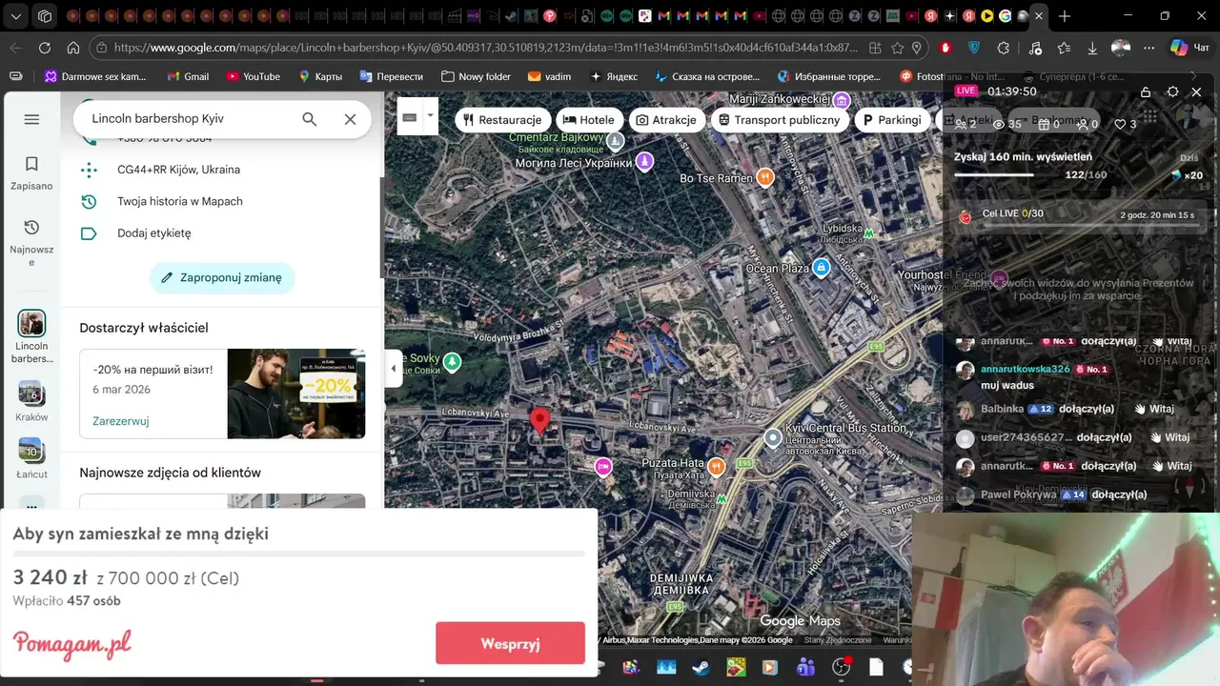Click the Bo Tse Ramen restaurant marker
The height and width of the screenshot is (686, 1220).
(764, 177)
